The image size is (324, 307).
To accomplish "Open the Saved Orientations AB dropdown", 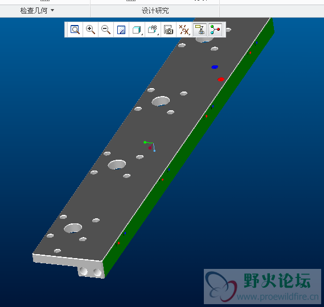I will coord(153,30).
